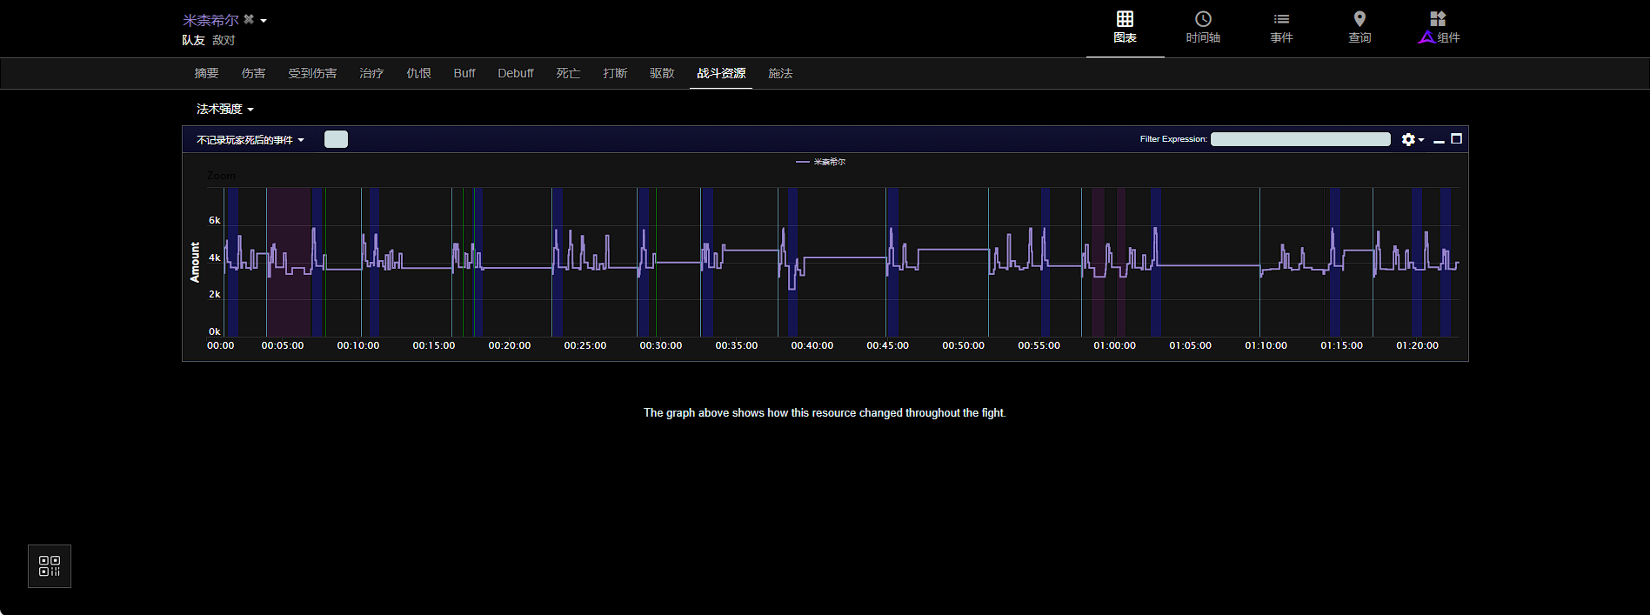Viewport: 1650px width, 615px height.
Task: Switch to the 受到伤害 damage taken tab
Action: (312, 73)
